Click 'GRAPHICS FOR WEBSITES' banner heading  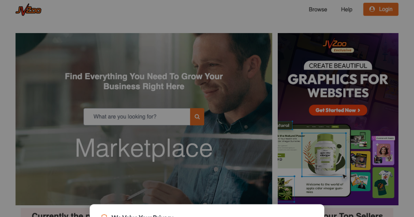pos(338,86)
